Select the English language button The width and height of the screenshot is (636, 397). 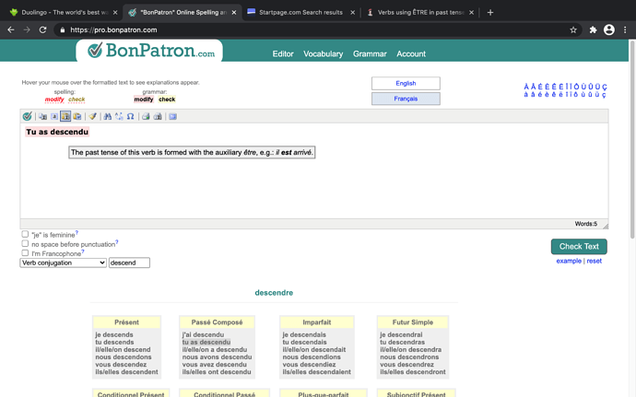tap(406, 83)
